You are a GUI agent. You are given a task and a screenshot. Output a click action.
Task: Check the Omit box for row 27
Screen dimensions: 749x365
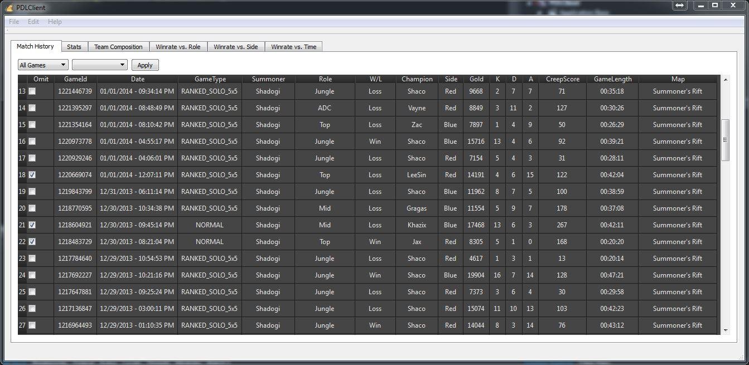point(32,325)
